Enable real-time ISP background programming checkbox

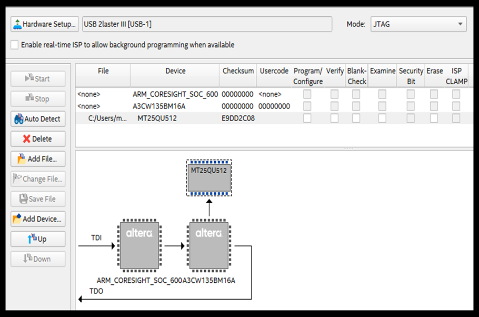pos(15,45)
